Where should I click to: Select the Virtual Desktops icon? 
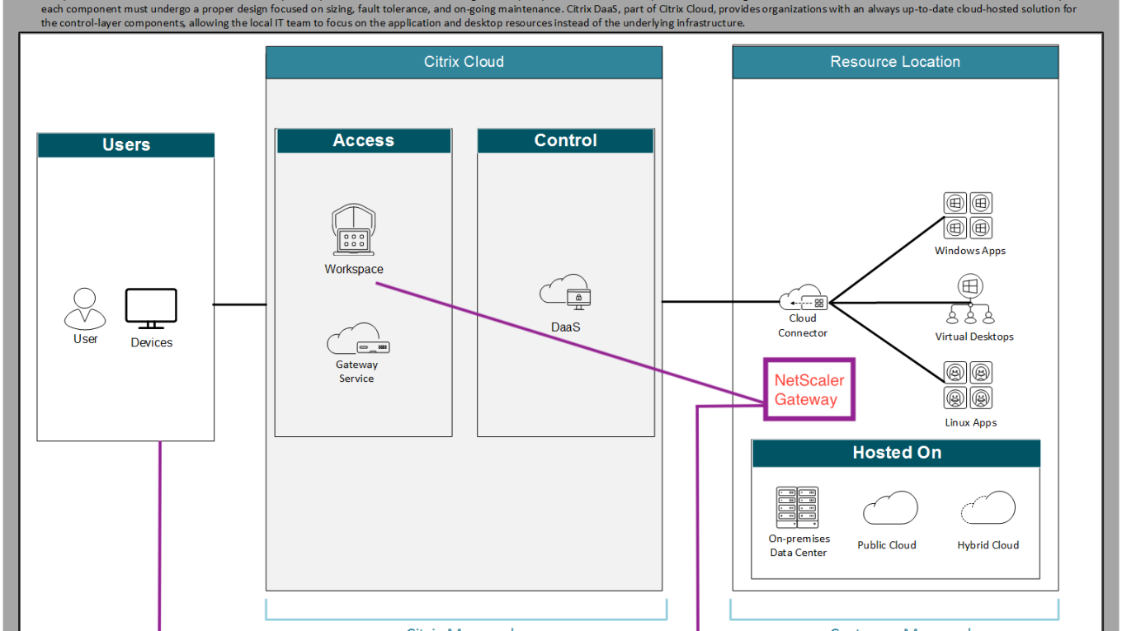970,300
